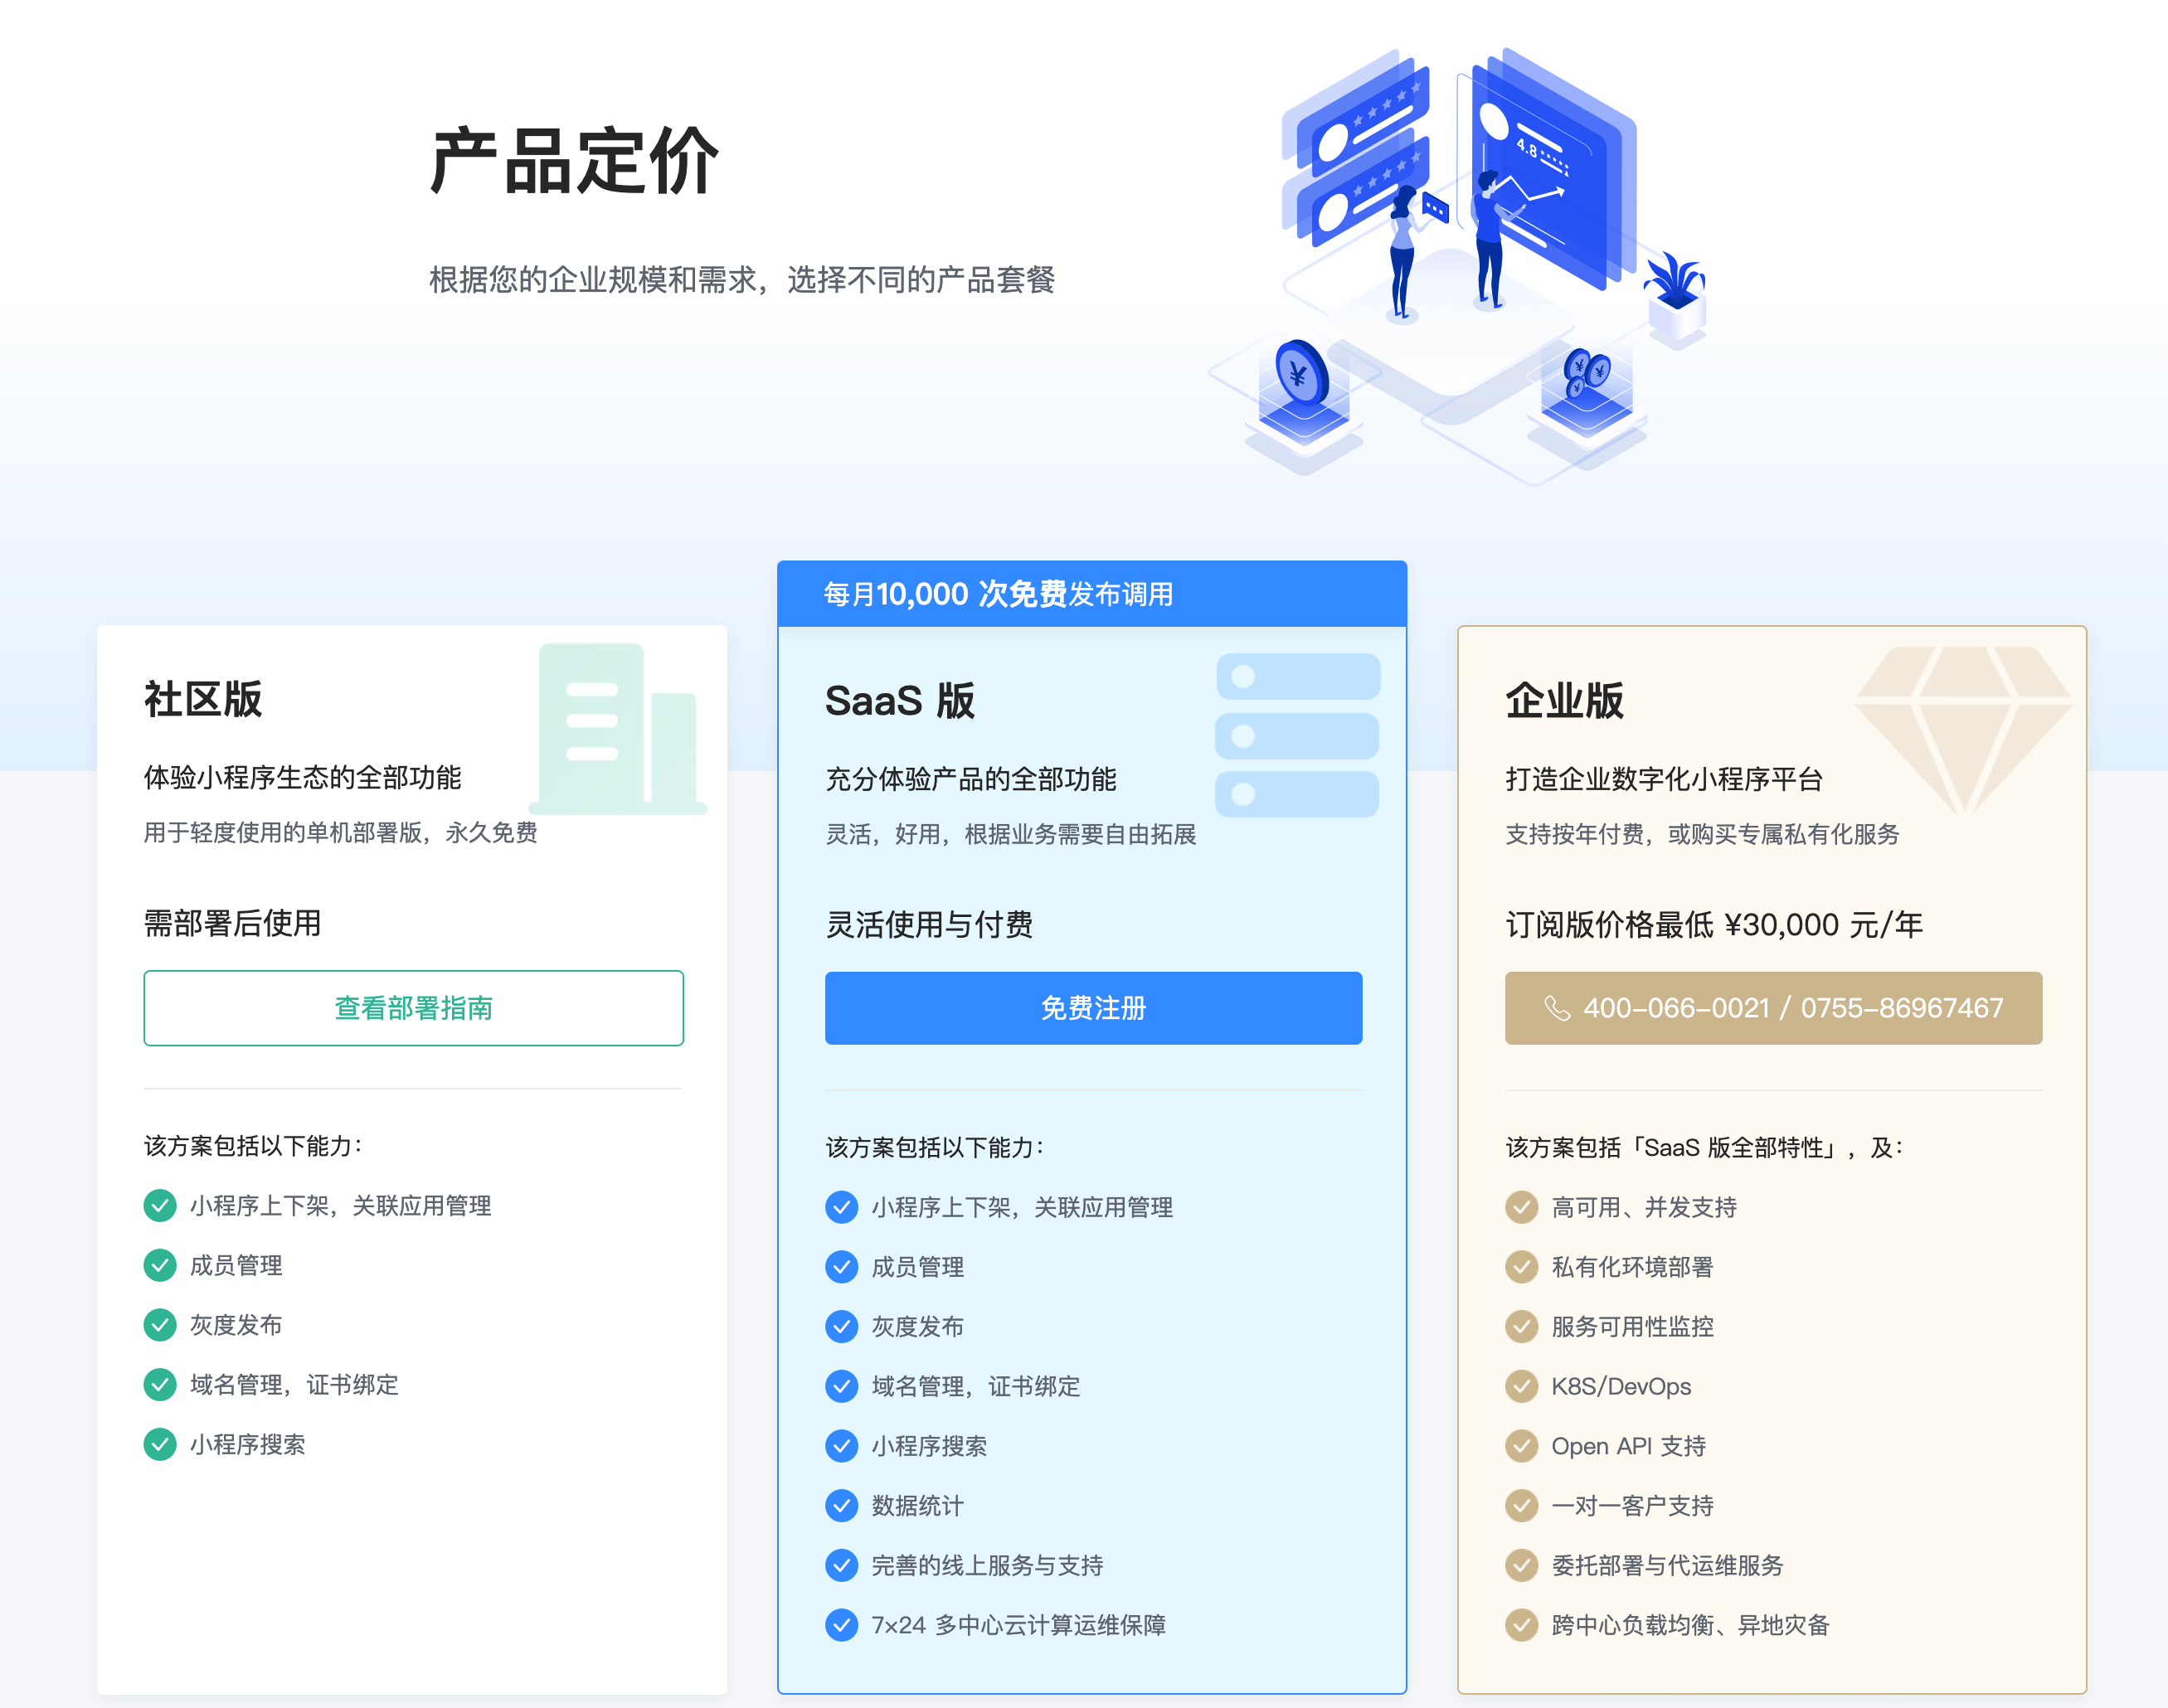Click the green check beside 灰度发布 in 社区版
The height and width of the screenshot is (1708, 2168).
pyautogui.click(x=160, y=1325)
